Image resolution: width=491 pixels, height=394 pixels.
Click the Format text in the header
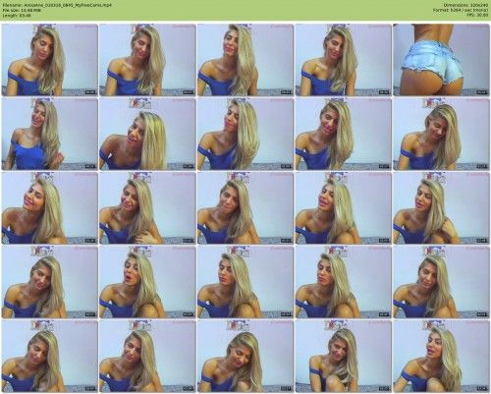[461, 10]
